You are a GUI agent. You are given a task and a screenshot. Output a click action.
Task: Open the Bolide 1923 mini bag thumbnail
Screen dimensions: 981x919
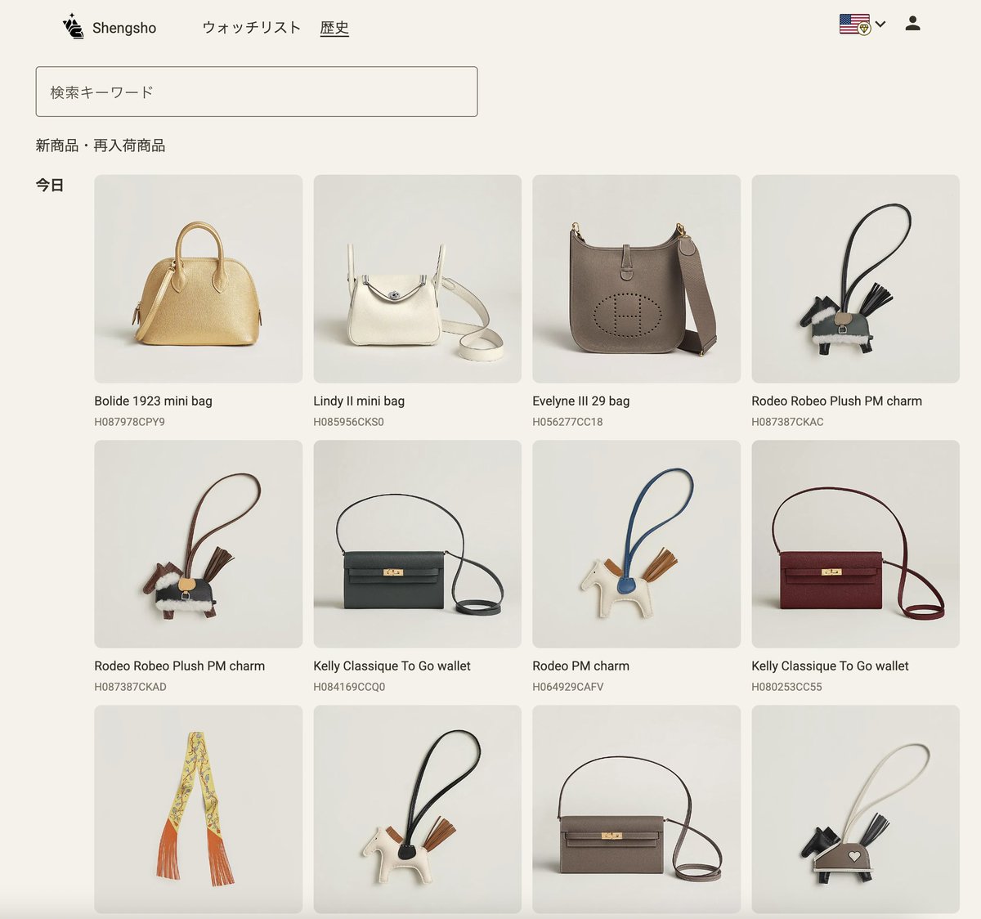click(199, 279)
